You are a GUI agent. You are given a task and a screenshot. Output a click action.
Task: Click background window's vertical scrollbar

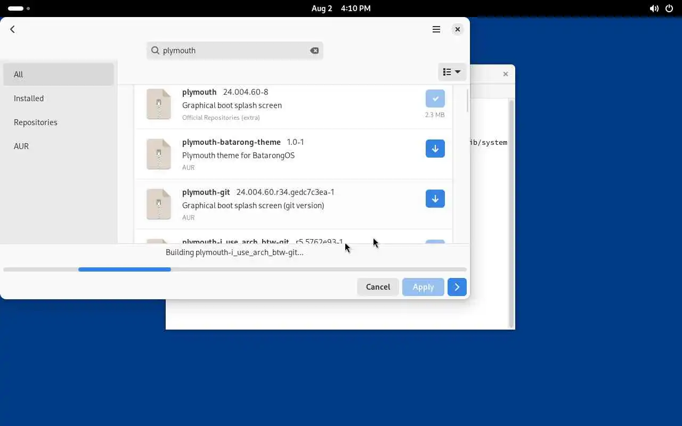pos(511,213)
